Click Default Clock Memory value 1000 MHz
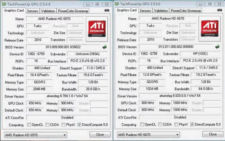The height and width of the screenshot is (141, 225). click(180, 110)
